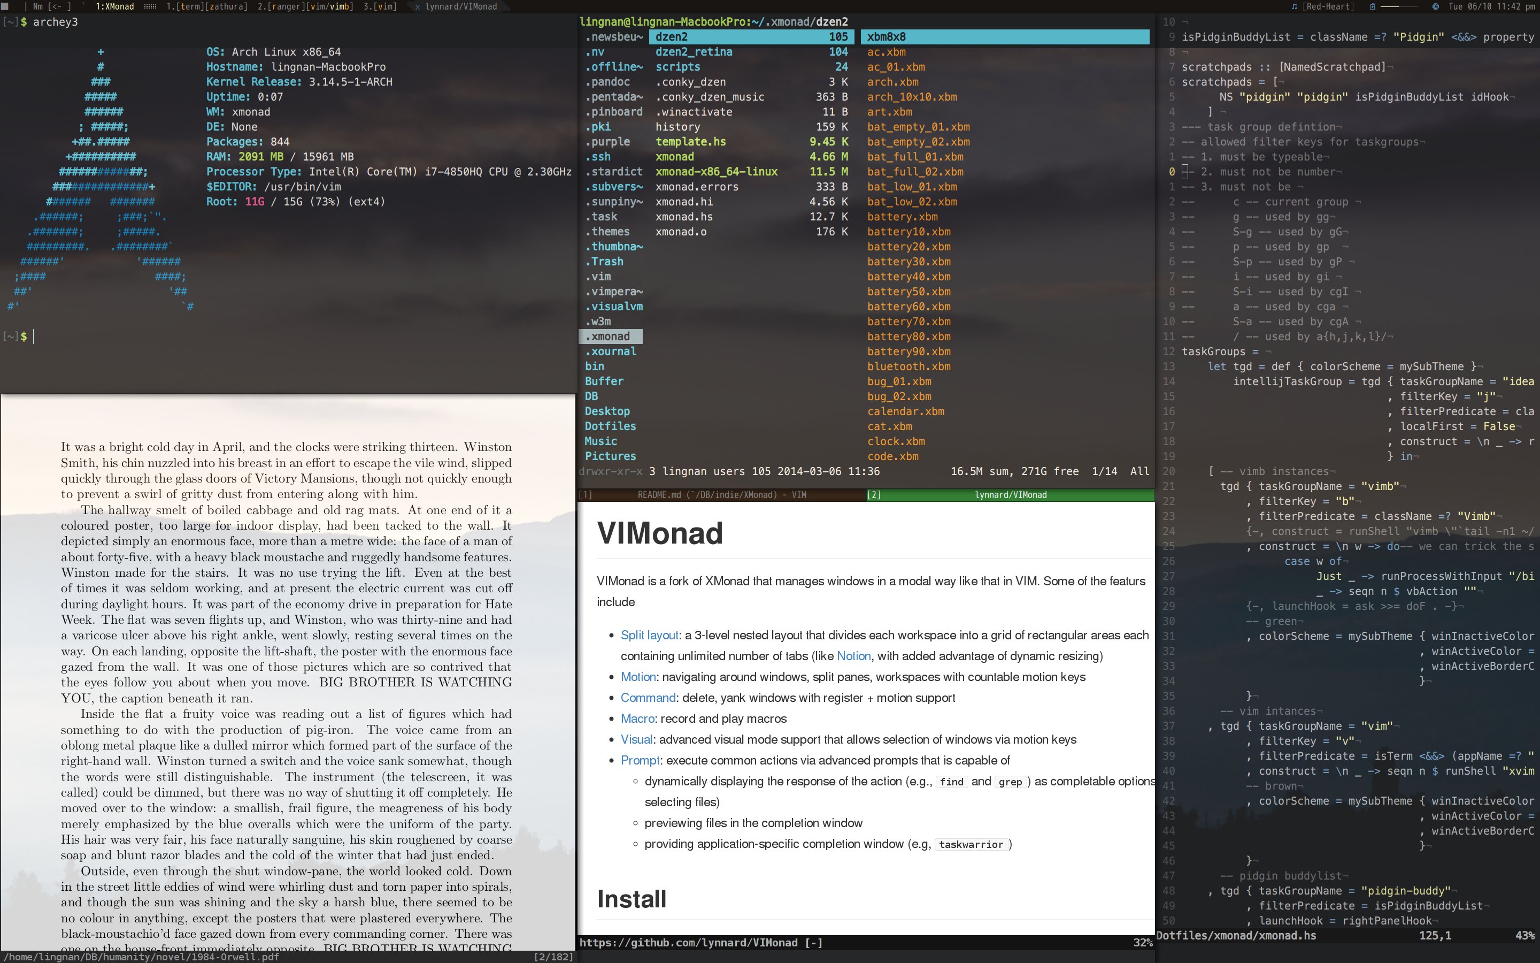Open the Macro link in feature list

(637, 719)
